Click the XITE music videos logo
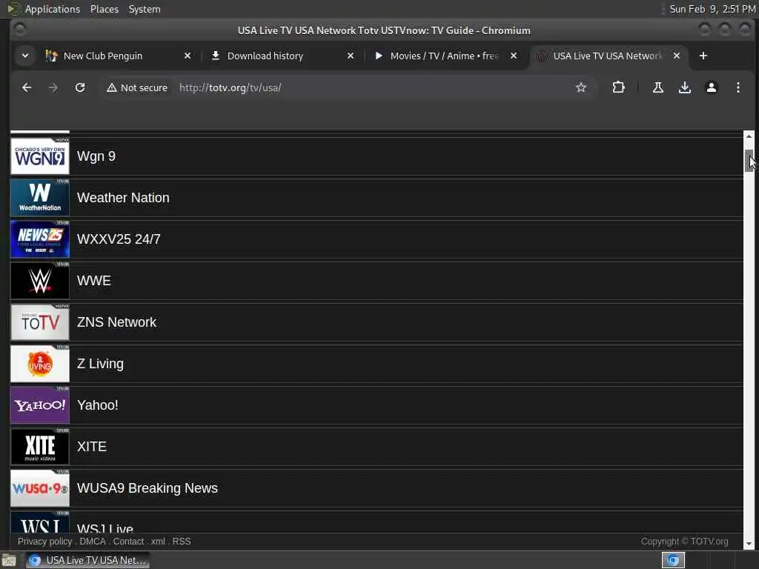This screenshot has height=569, width=759. (x=40, y=447)
